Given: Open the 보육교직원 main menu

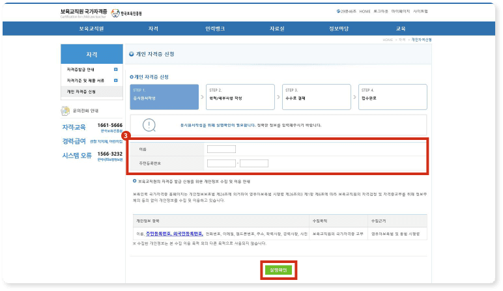Looking at the screenshot, I should tap(91, 29).
